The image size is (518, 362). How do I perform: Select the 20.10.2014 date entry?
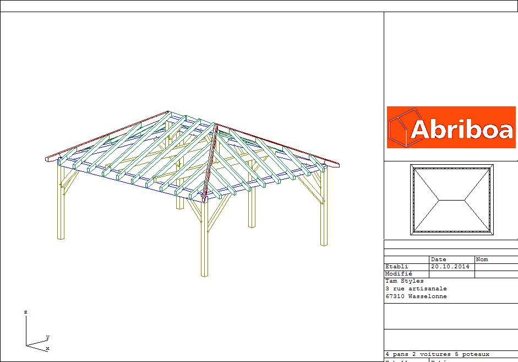click(450, 266)
